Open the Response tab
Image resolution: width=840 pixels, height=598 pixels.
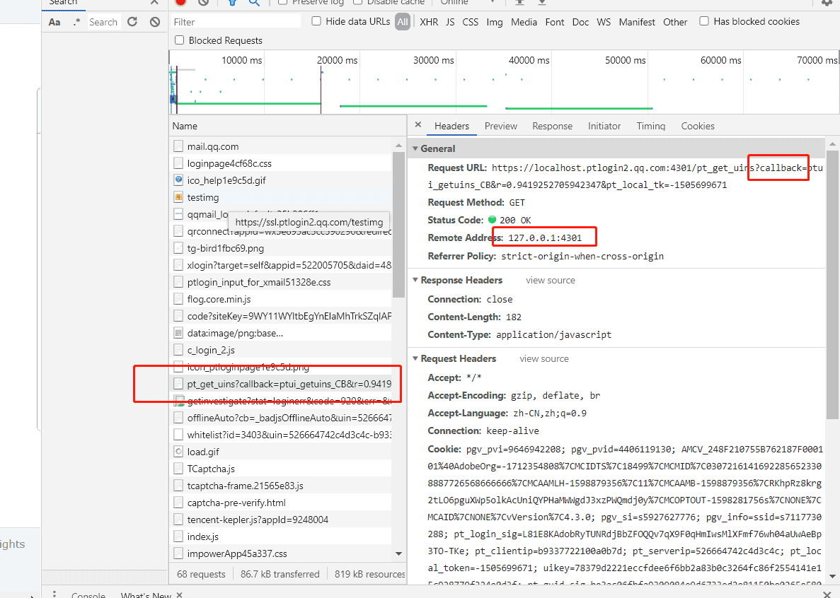552,126
